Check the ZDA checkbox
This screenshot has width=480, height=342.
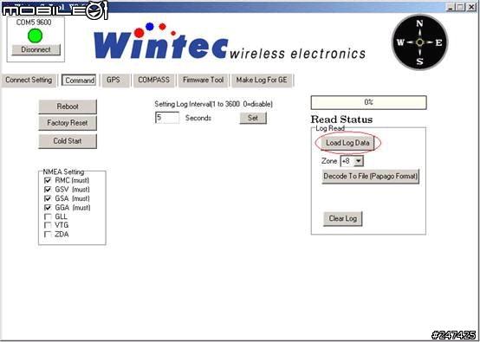click(x=48, y=235)
